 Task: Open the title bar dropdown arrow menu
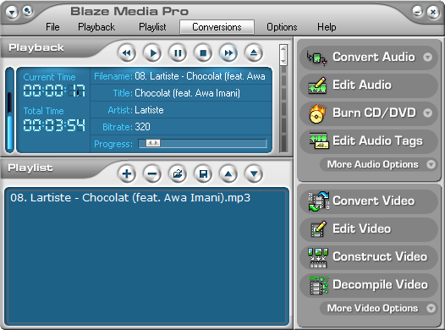click(12, 12)
